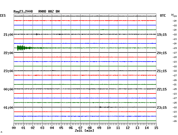The width and height of the screenshot is (178, 135).
Task: Click minute axis tick label 06
Action: [x=71, y=128]
